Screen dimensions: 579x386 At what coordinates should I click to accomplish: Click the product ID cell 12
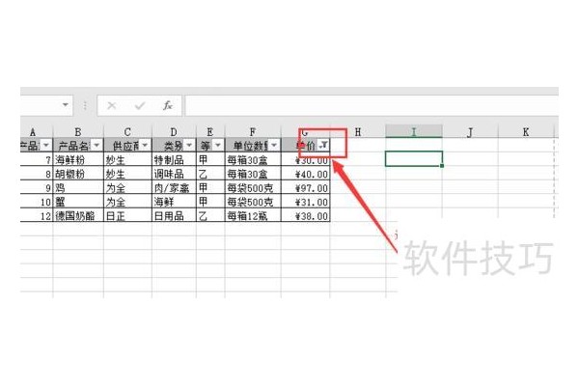(x=37, y=216)
